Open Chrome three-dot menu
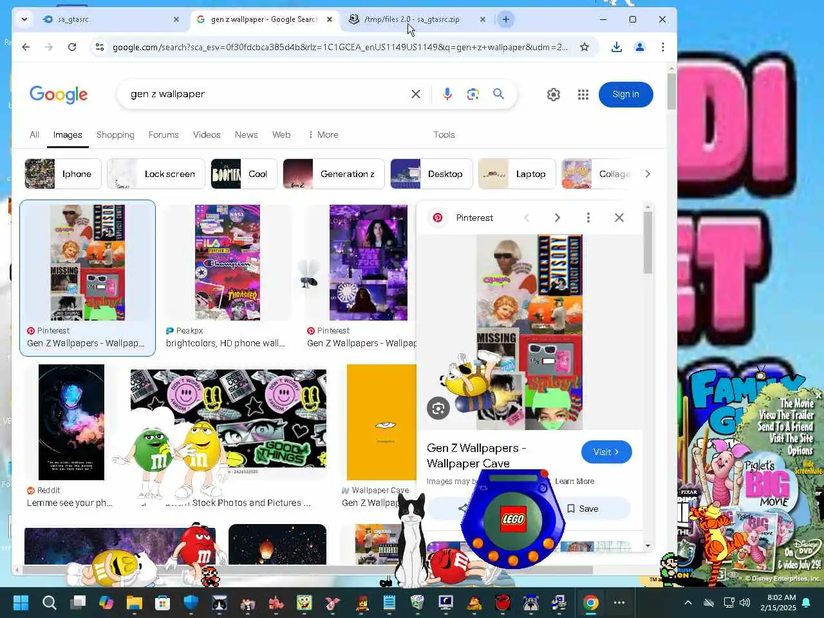This screenshot has height=618, width=824. 663,47
